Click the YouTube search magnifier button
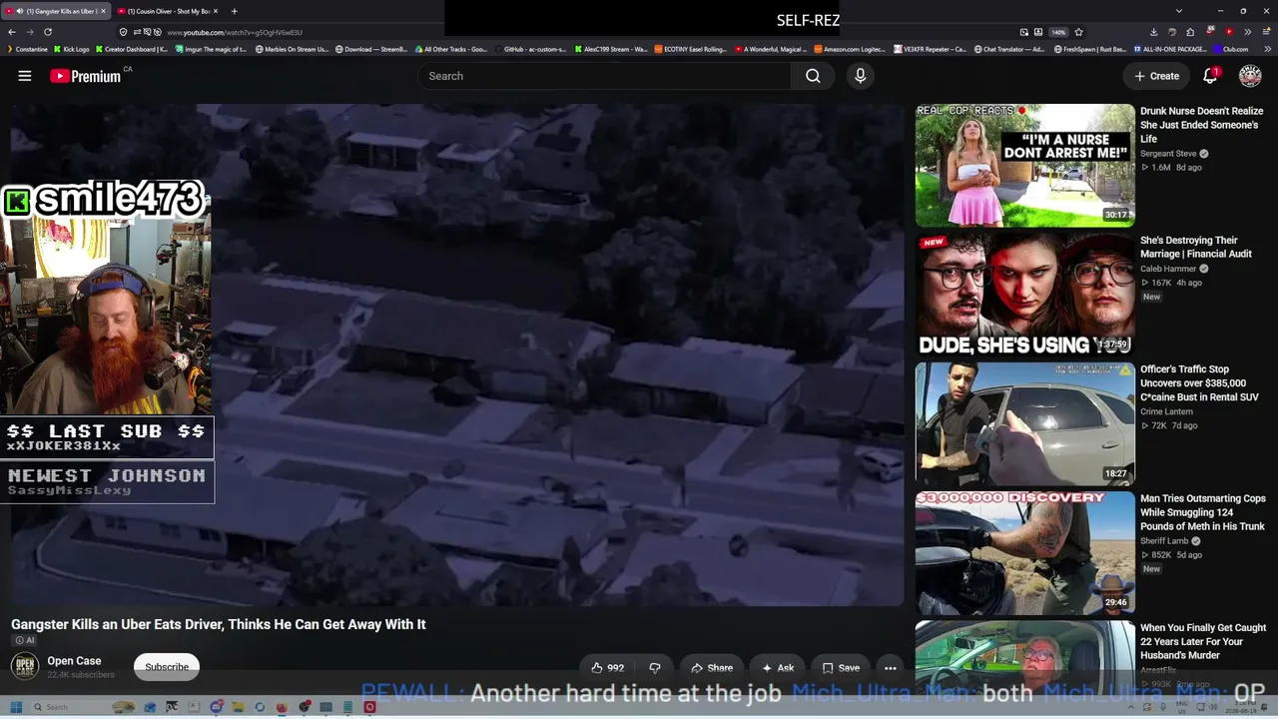Image resolution: width=1278 pixels, height=719 pixels. click(813, 76)
